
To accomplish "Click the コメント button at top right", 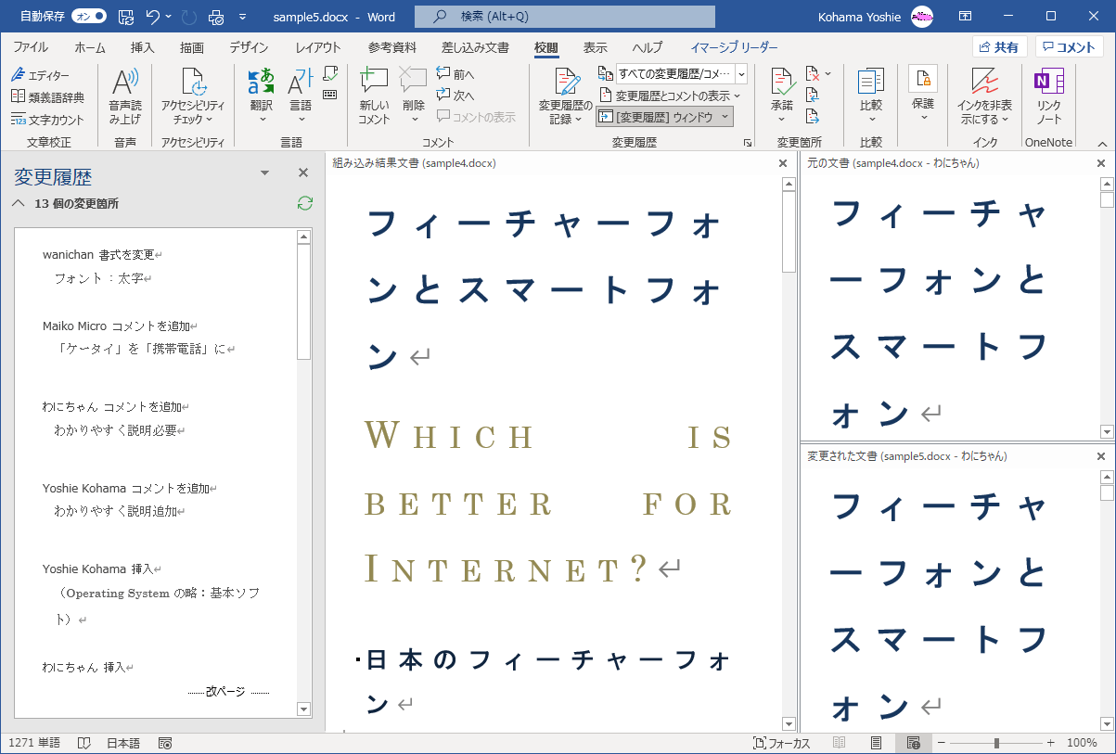I will 1070,47.
